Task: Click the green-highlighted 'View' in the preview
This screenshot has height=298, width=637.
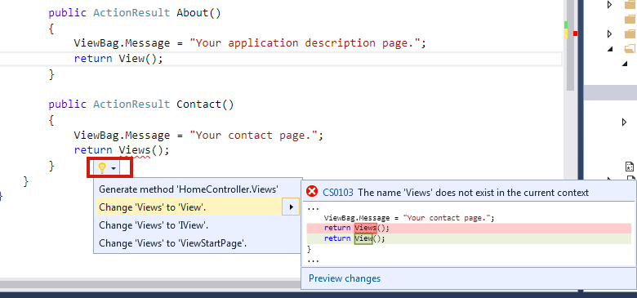Action: tap(363, 238)
